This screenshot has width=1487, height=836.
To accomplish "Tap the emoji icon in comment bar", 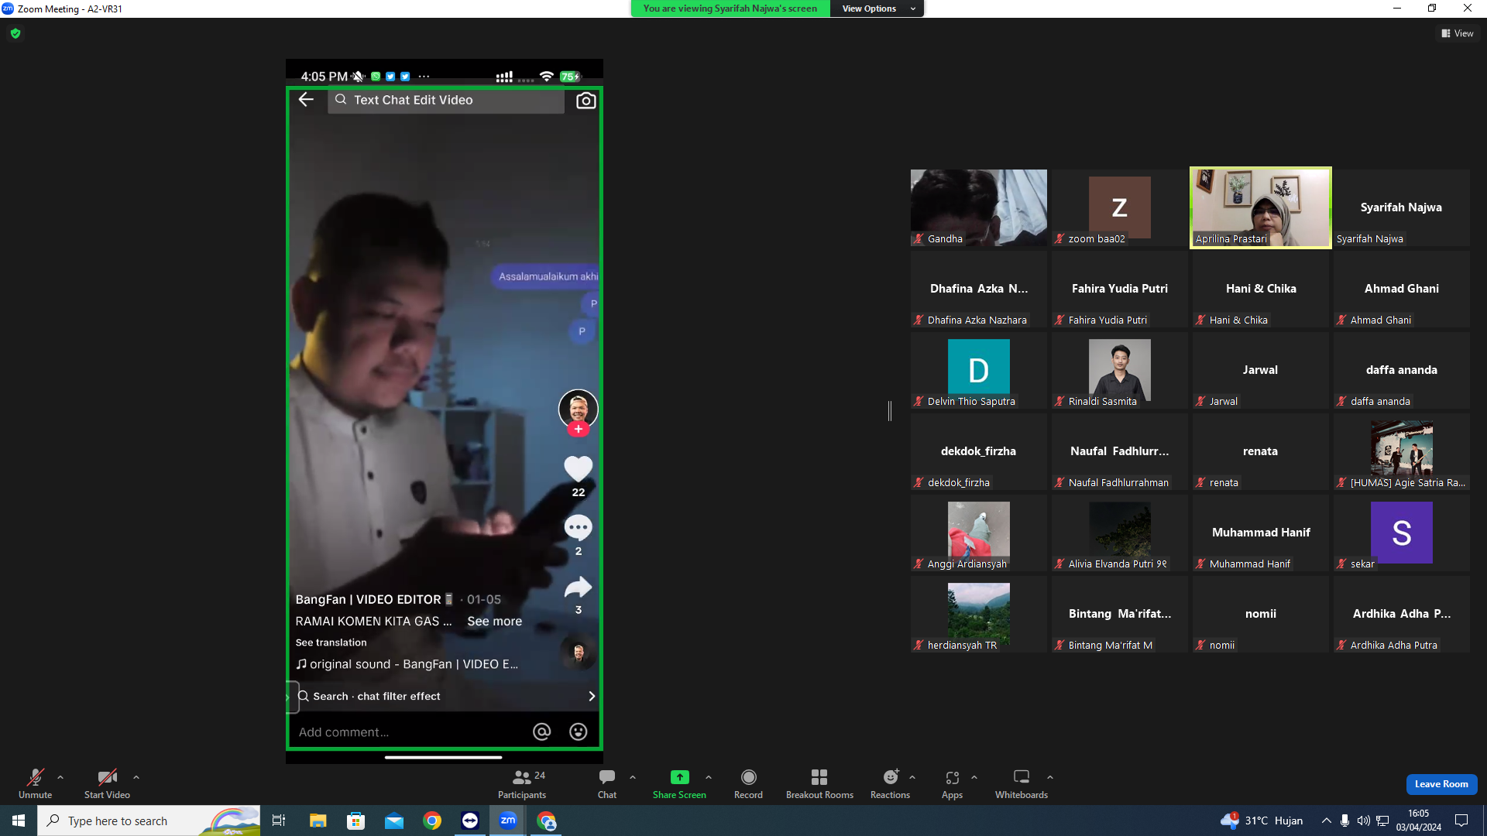I will coord(578,732).
